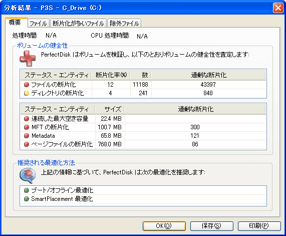This screenshot has height=236, width=286.
Task: Click the 推奨される最適化方法 group title
Action: click(46, 163)
